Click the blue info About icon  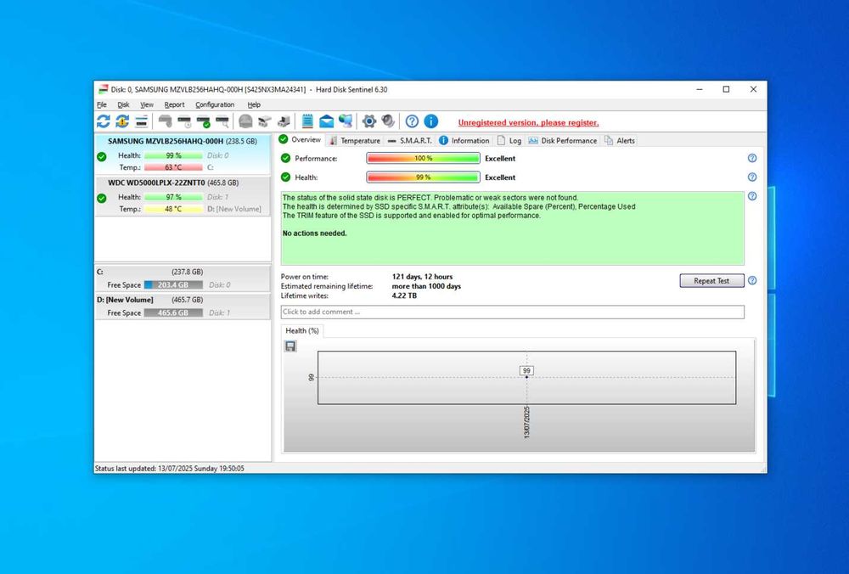click(x=431, y=121)
